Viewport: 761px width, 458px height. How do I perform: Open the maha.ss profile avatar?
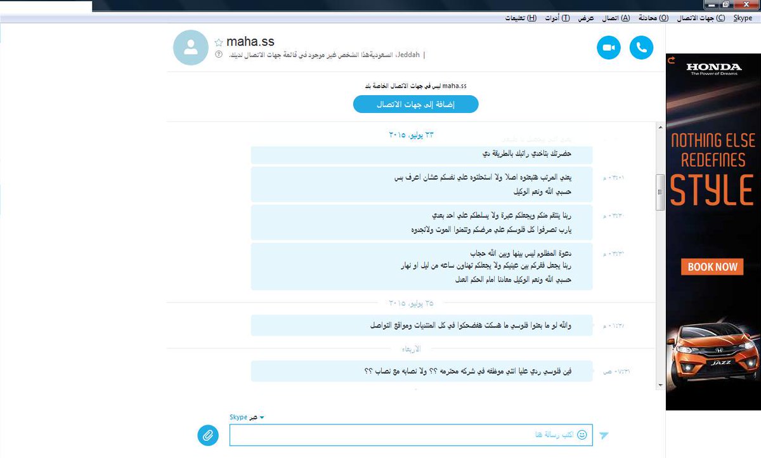point(190,48)
